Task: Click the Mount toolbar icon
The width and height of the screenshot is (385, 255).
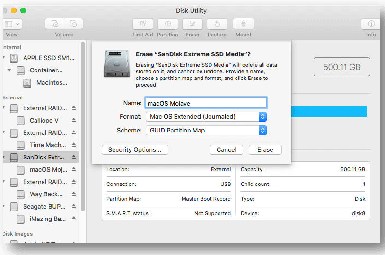Action: pyautogui.click(x=243, y=24)
